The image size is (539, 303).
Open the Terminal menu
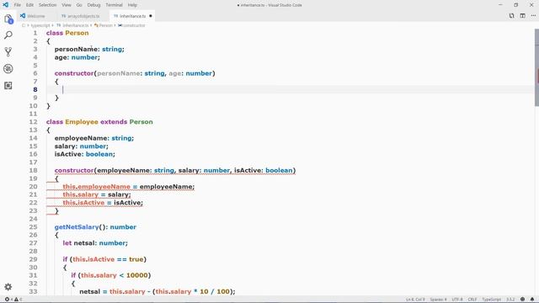tap(114, 5)
